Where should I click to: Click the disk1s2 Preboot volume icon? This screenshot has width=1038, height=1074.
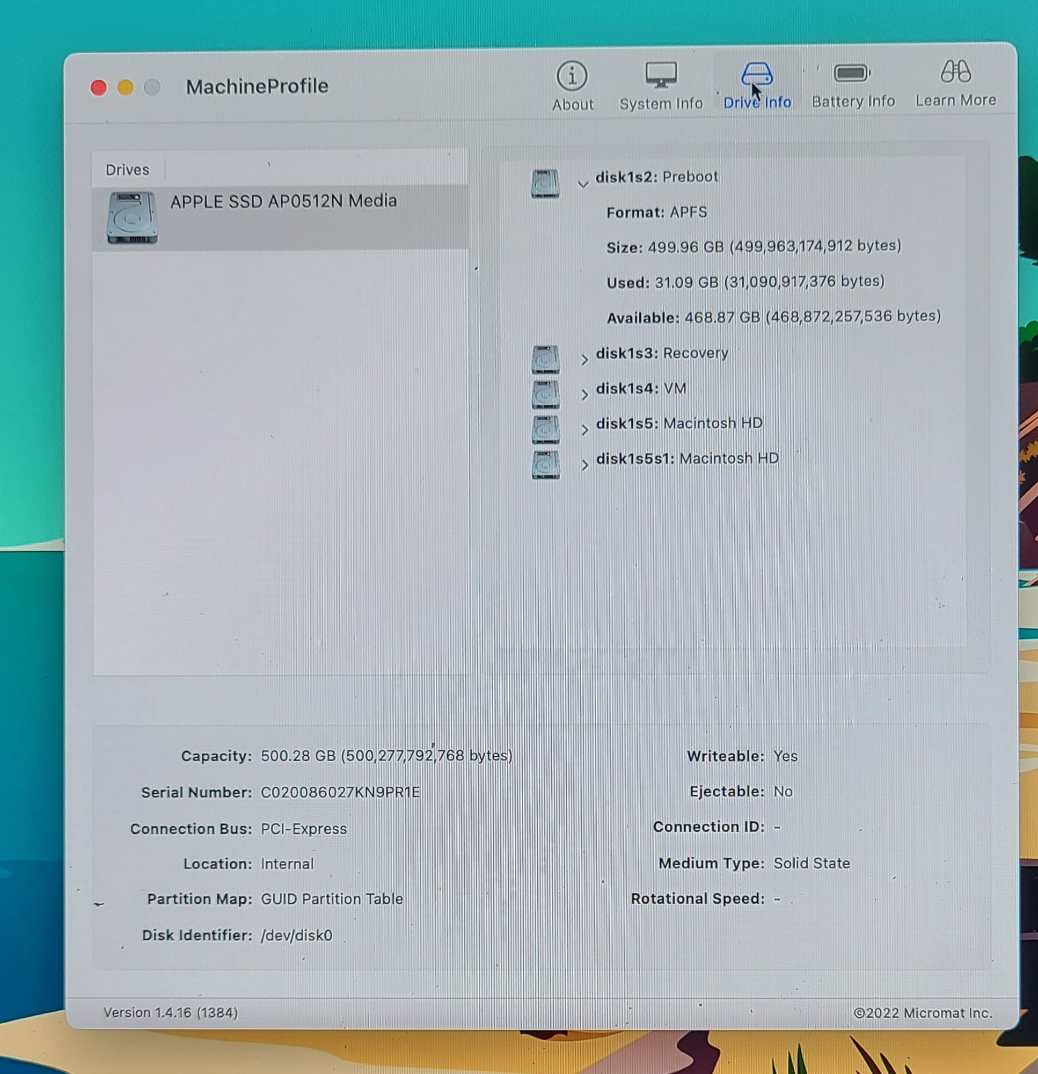[545, 184]
